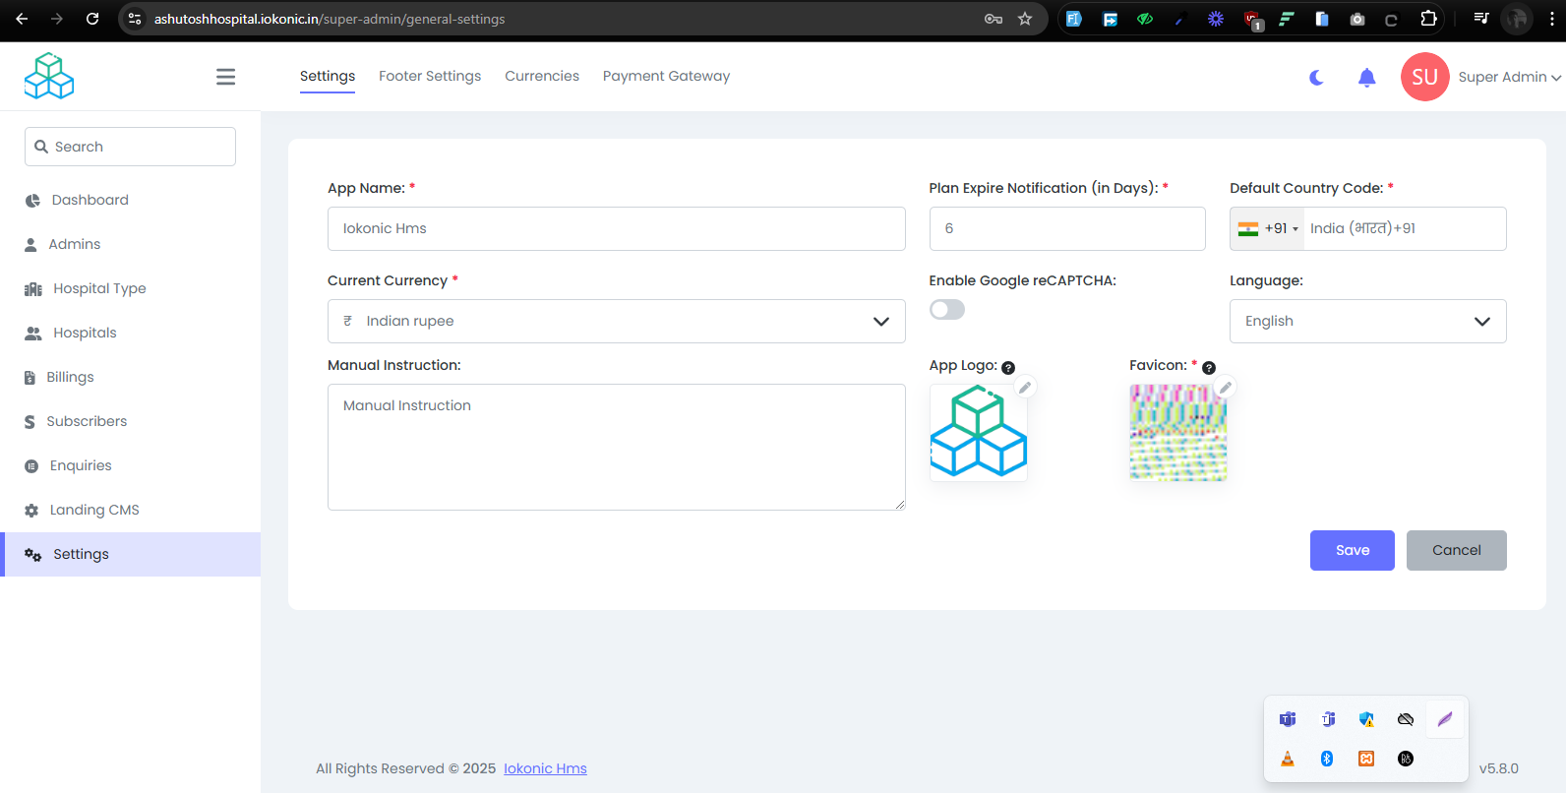Expand the Language dropdown
Screen dimensions: 1566x793
pyautogui.click(x=1367, y=322)
